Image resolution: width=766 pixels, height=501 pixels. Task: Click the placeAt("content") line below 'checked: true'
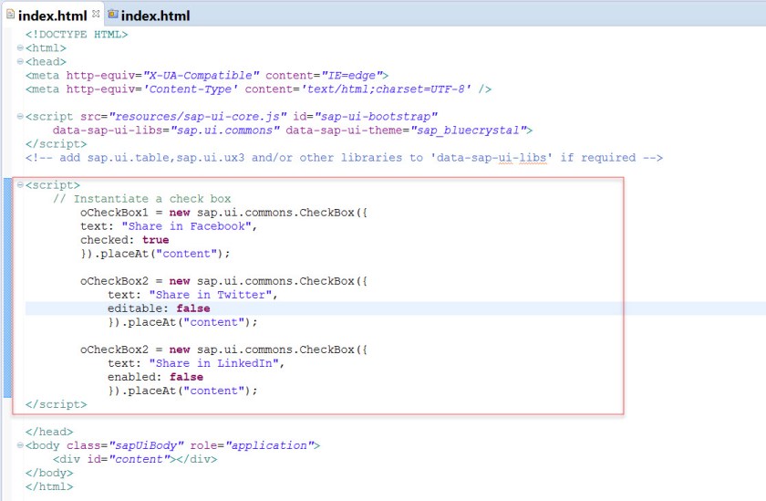(155, 253)
